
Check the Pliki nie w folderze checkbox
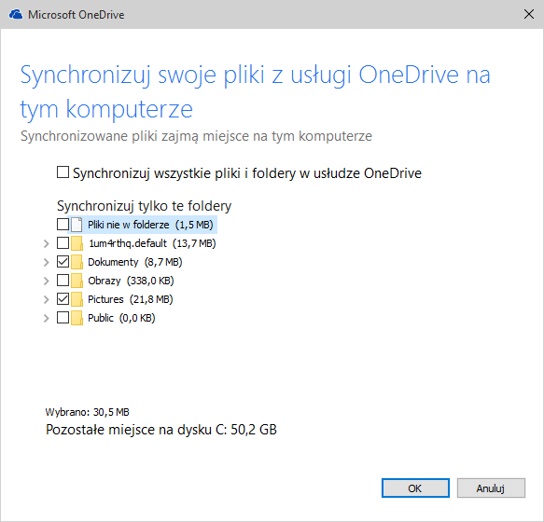point(63,225)
